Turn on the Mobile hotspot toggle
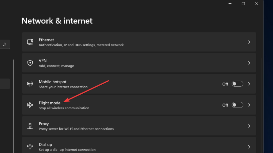The image size is (273, 153). tap(237, 84)
